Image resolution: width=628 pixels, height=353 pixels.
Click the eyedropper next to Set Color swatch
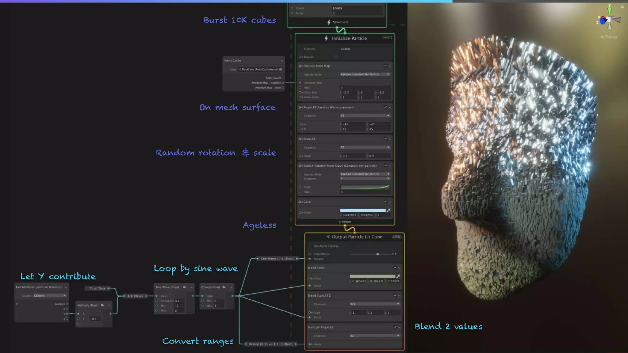tap(389, 210)
